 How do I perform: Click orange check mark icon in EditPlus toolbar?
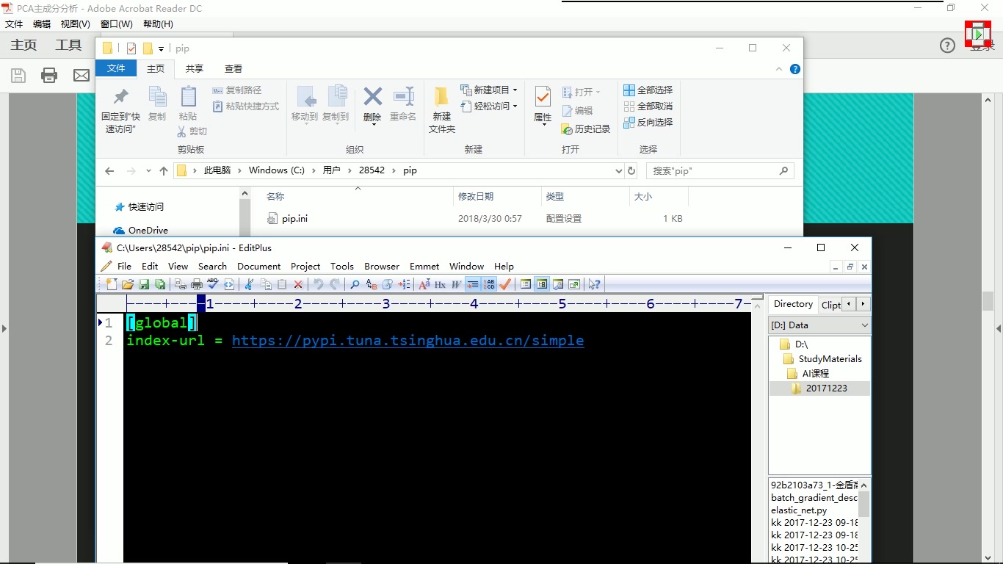coord(505,284)
